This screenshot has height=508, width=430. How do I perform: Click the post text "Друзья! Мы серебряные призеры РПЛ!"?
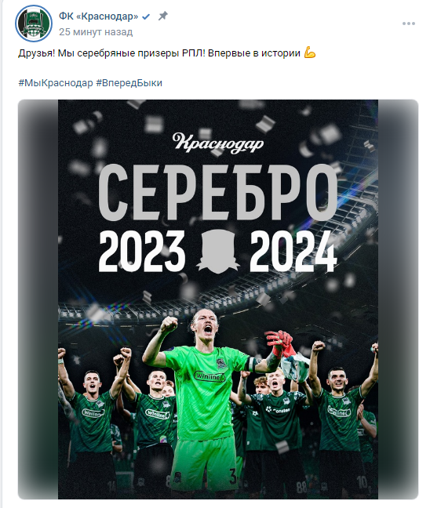pyautogui.click(x=111, y=53)
